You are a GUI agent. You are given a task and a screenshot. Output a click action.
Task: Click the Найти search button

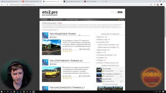coord(120,12)
